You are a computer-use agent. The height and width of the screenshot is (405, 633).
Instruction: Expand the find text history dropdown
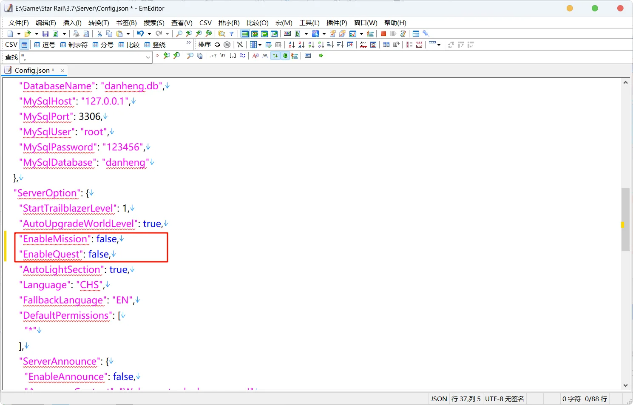coord(148,57)
